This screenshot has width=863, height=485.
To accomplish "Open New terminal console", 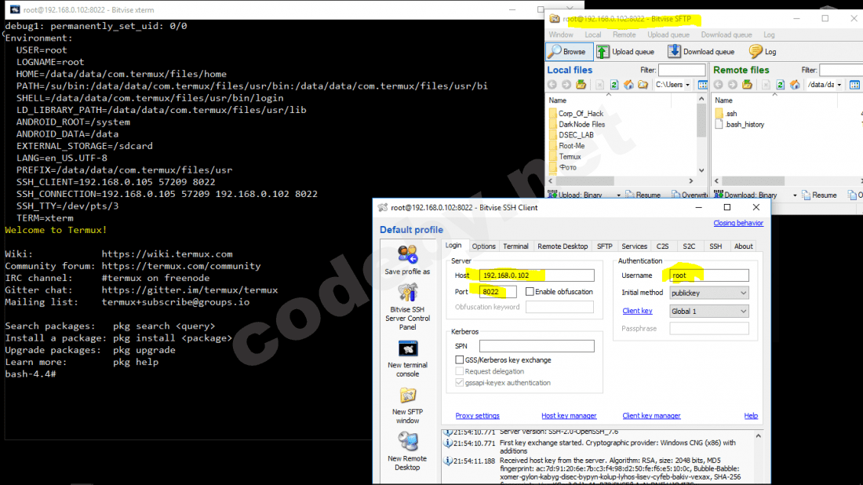I will (407, 359).
